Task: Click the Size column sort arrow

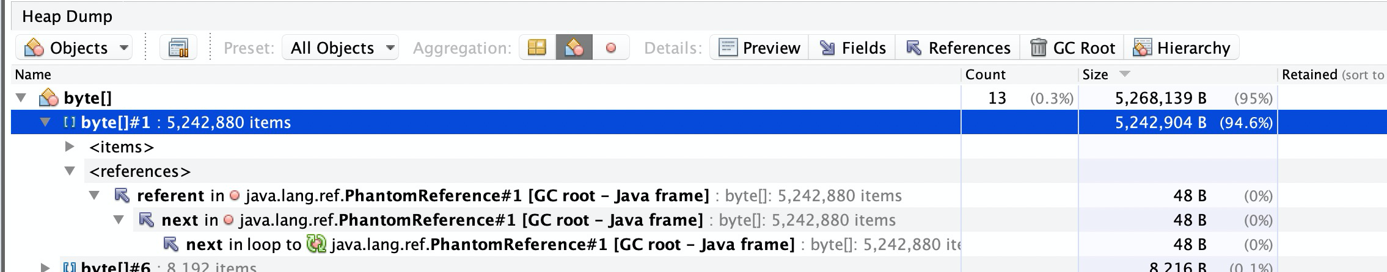Action: pos(1124,74)
